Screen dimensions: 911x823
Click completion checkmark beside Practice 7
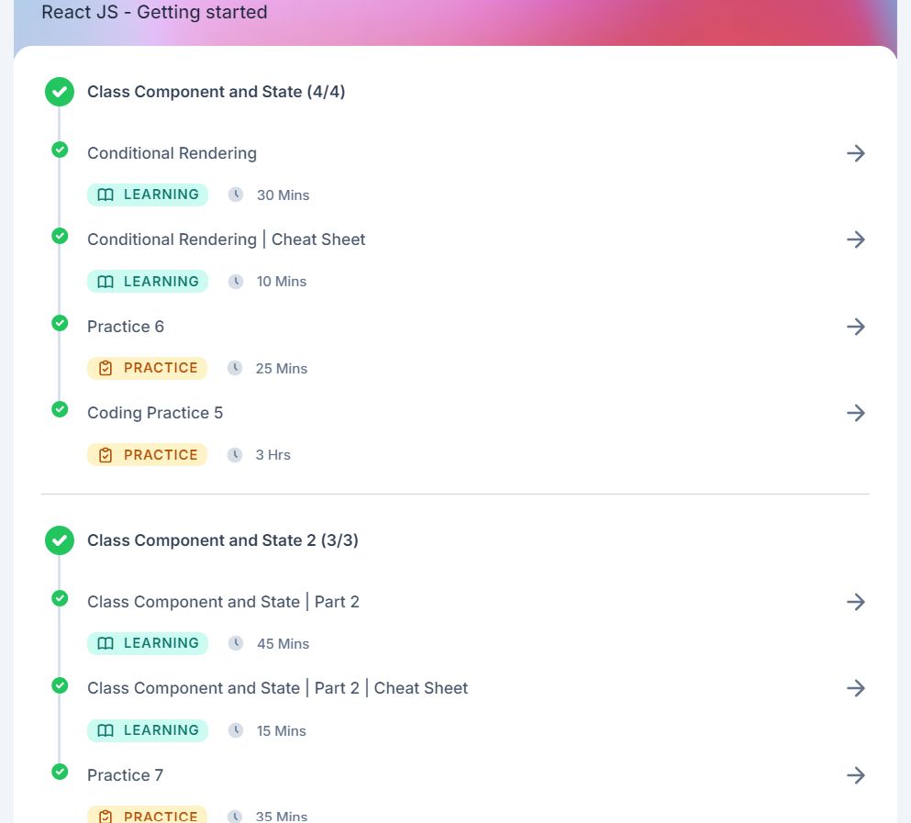(60, 772)
